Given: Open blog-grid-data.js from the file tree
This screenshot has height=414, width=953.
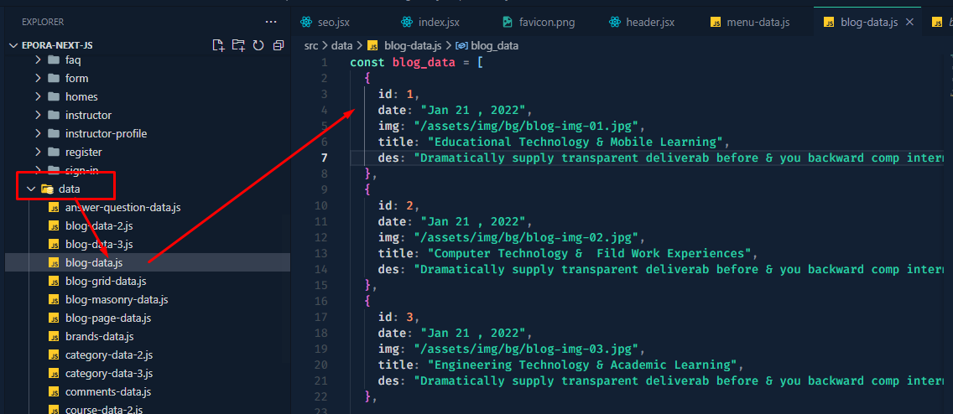Looking at the screenshot, I should (x=106, y=281).
